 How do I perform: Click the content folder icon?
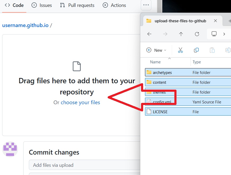coord(149,82)
